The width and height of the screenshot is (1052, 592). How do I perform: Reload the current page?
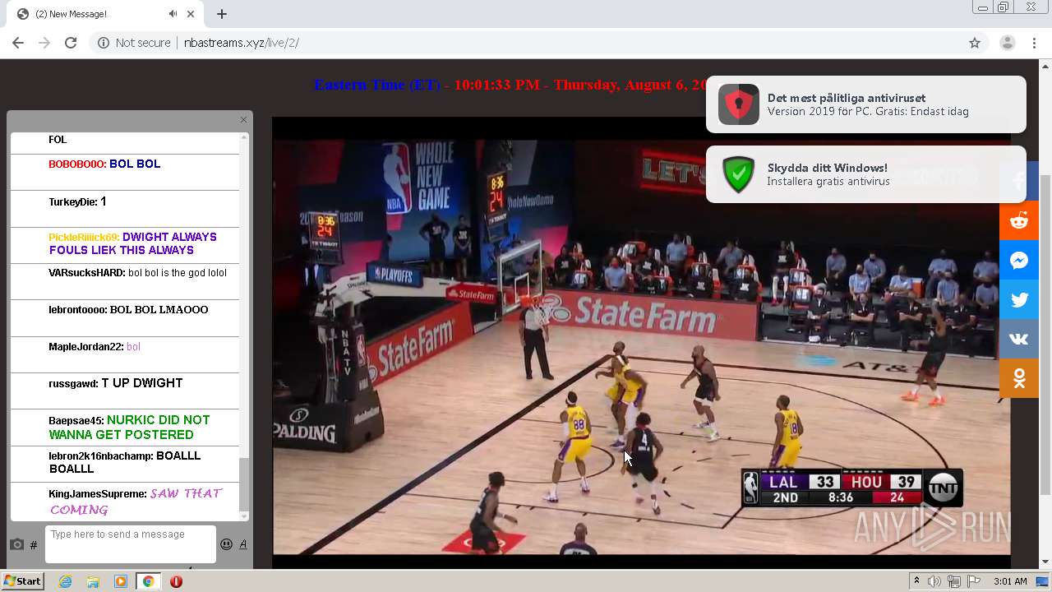pyautogui.click(x=71, y=43)
